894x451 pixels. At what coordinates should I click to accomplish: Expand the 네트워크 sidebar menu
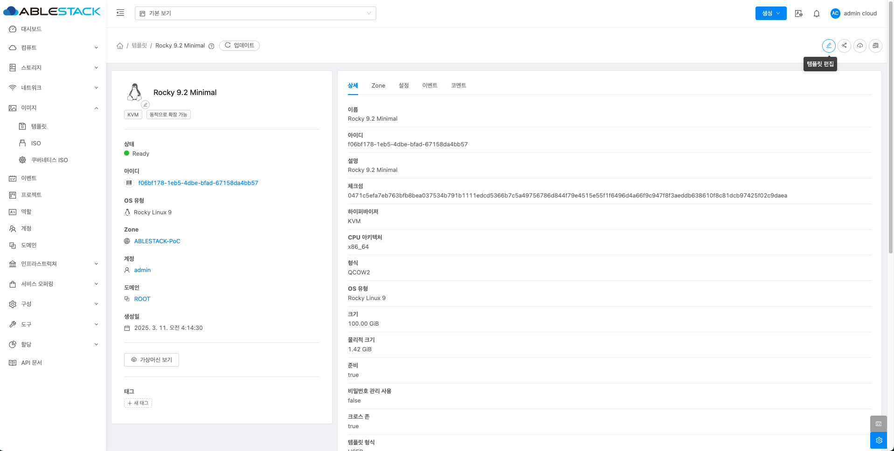[53, 88]
